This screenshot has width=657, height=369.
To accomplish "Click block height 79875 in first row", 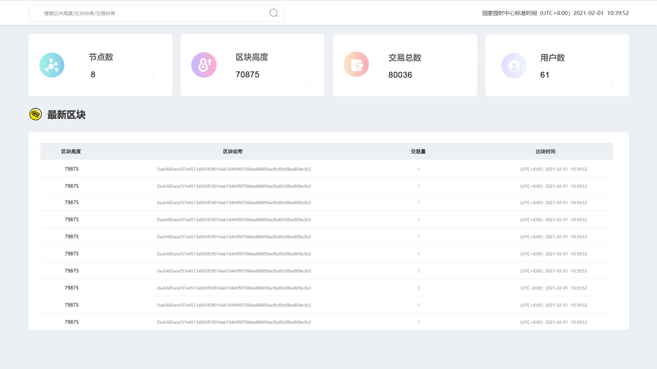I will [72, 169].
